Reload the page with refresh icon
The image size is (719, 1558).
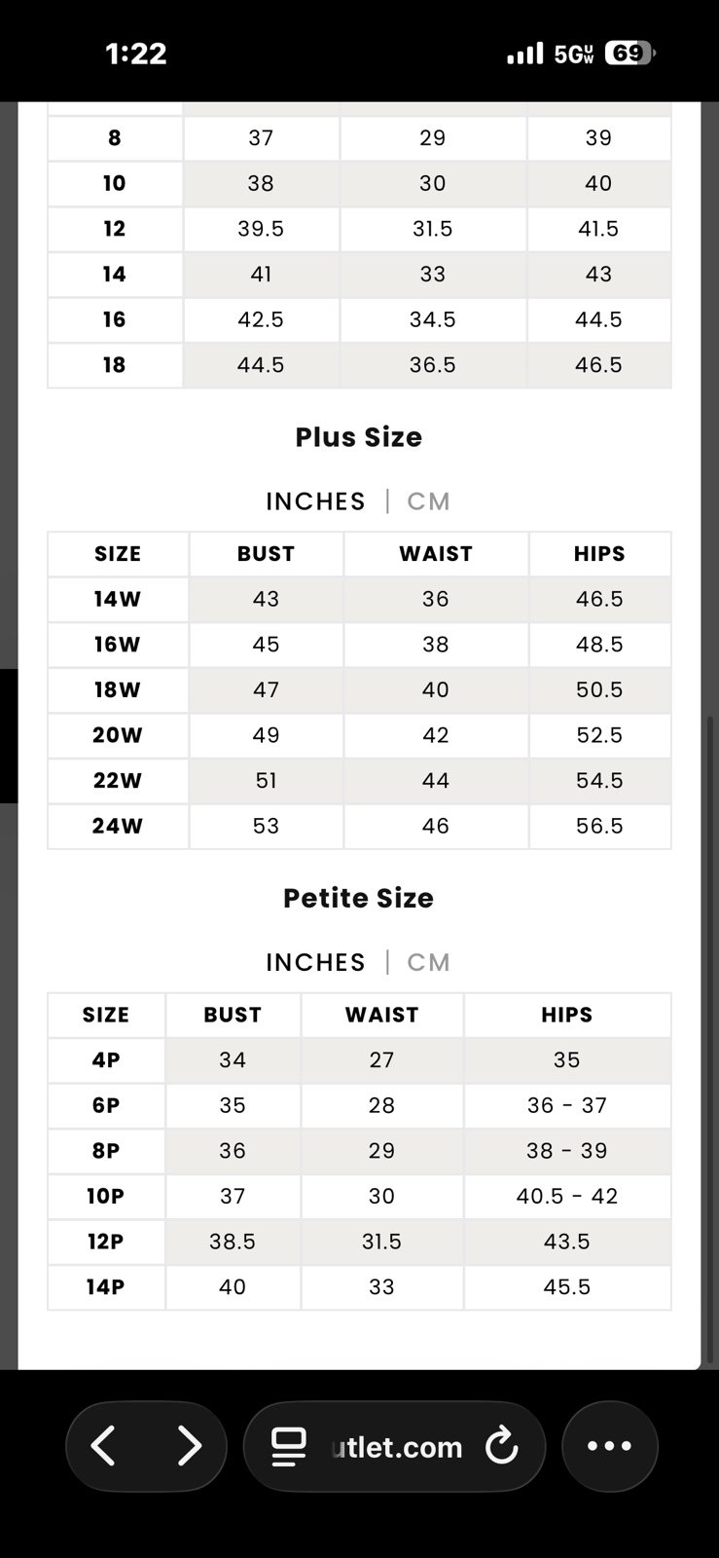tap(502, 1447)
